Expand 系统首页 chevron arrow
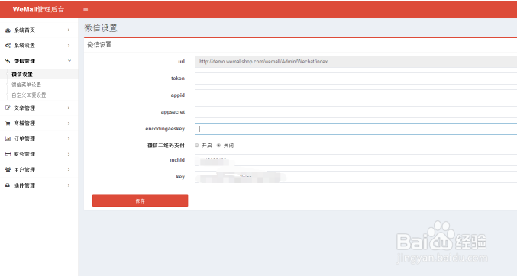517x276 pixels. (69, 30)
